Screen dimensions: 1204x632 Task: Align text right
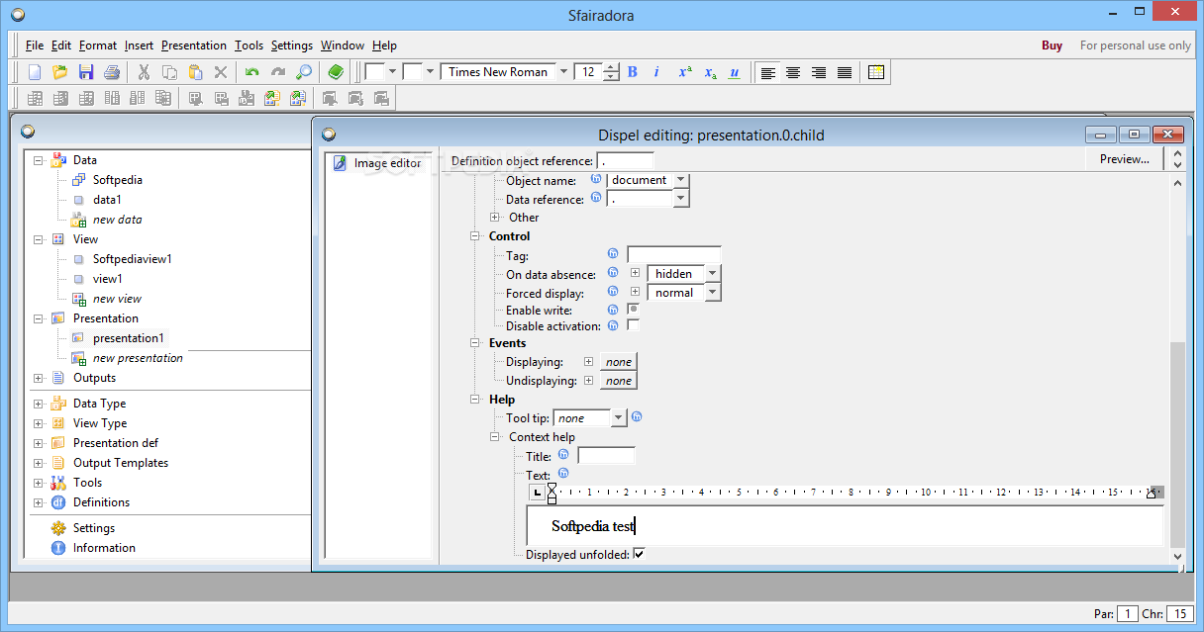[x=819, y=72]
